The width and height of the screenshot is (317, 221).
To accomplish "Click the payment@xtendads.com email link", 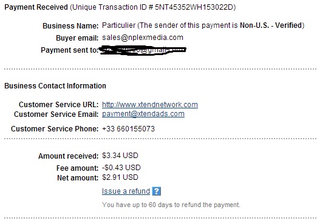I will 143,114.
